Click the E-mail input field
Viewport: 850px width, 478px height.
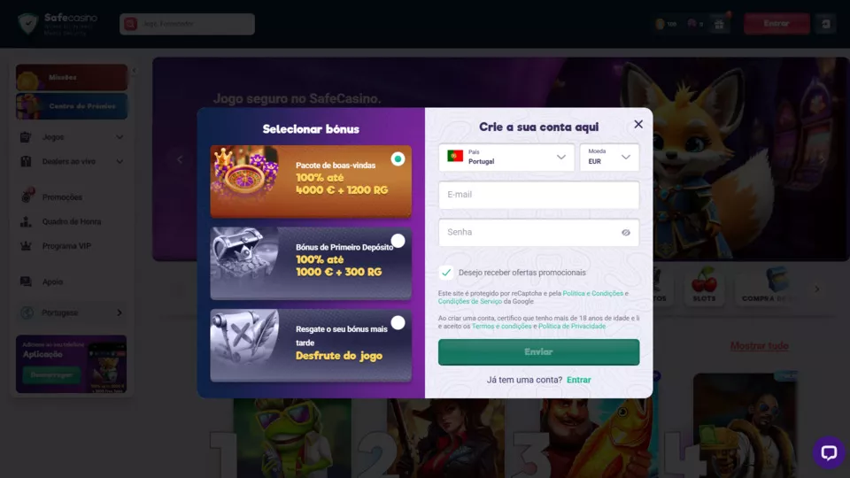[x=539, y=195]
